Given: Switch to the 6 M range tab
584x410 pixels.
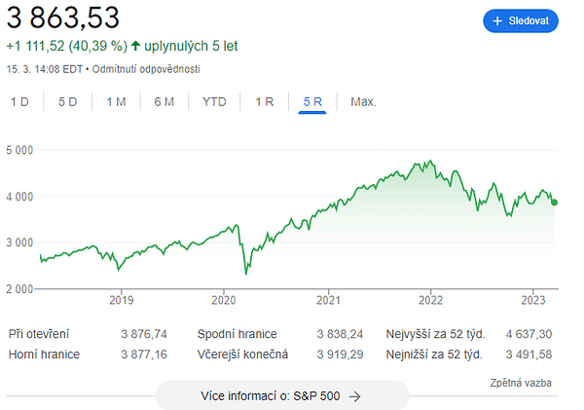Looking at the screenshot, I should [164, 101].
